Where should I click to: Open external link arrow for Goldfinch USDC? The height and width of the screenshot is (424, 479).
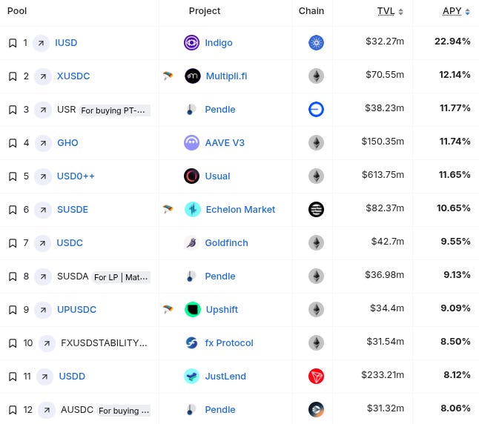pos(42,243)
